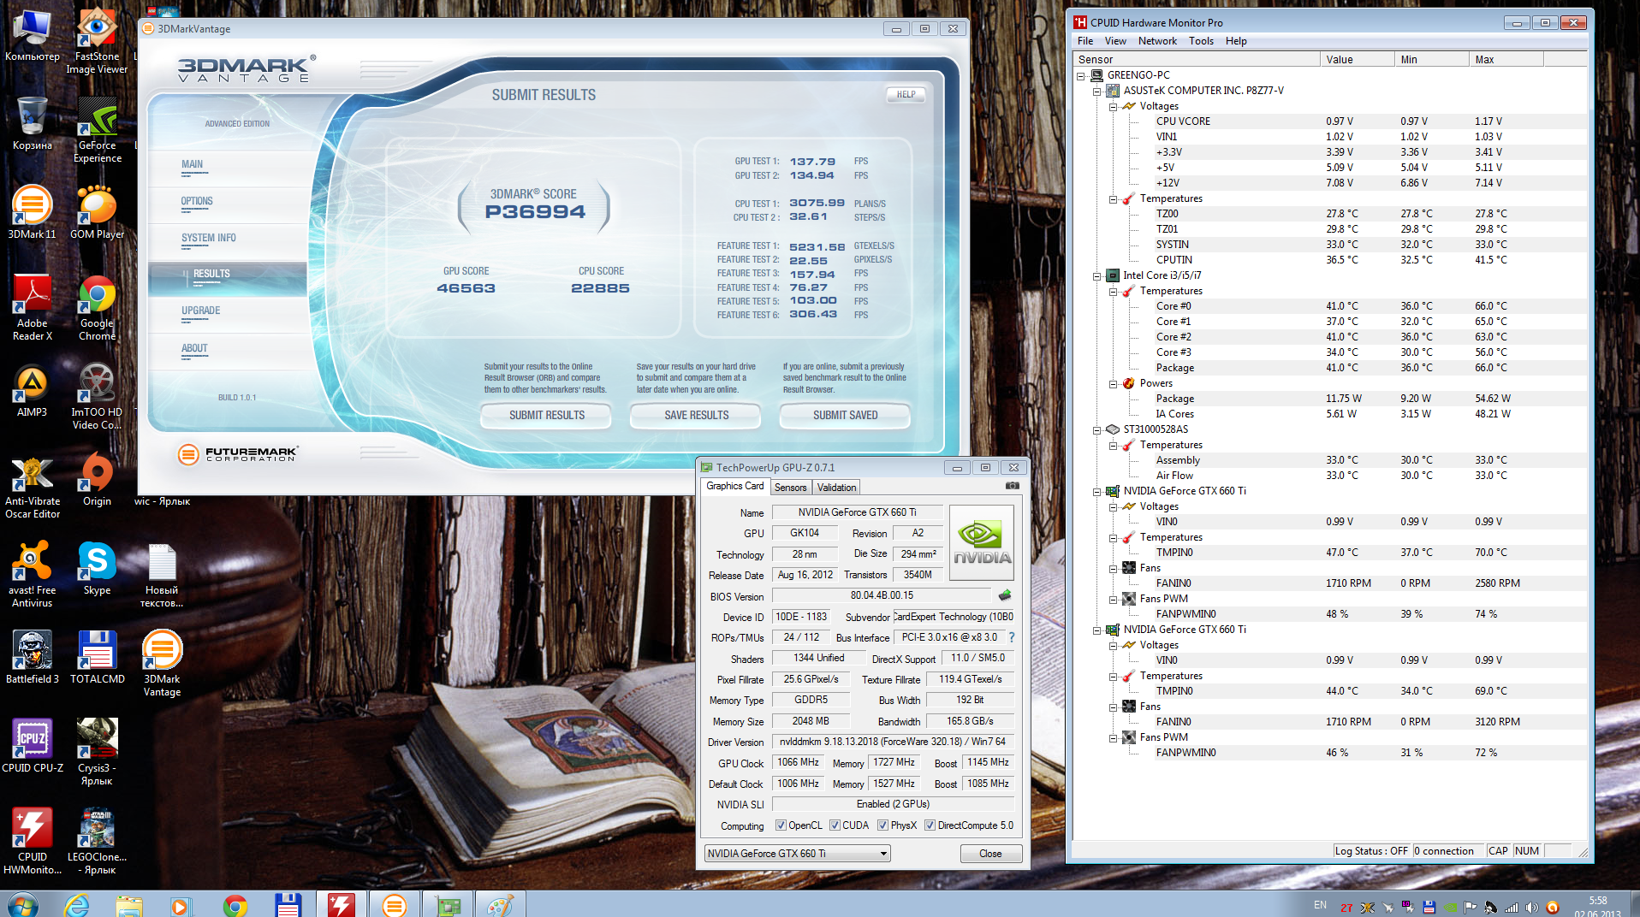Image resolution: width=1640 pixels, height=917 pixels.
Task: Open the Network menu in HWMonitor
Action: pos(1157,41)
